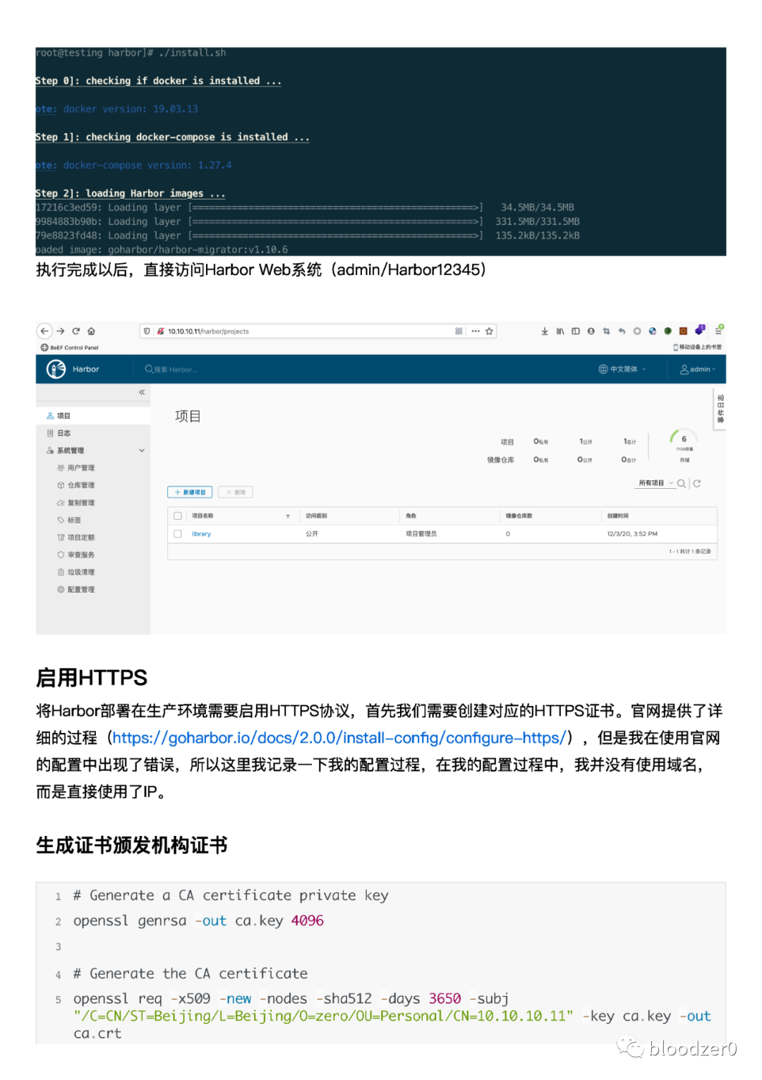Open the admin user dropdown
This screenshot has height=1080, width=762.
pos(698,369)
